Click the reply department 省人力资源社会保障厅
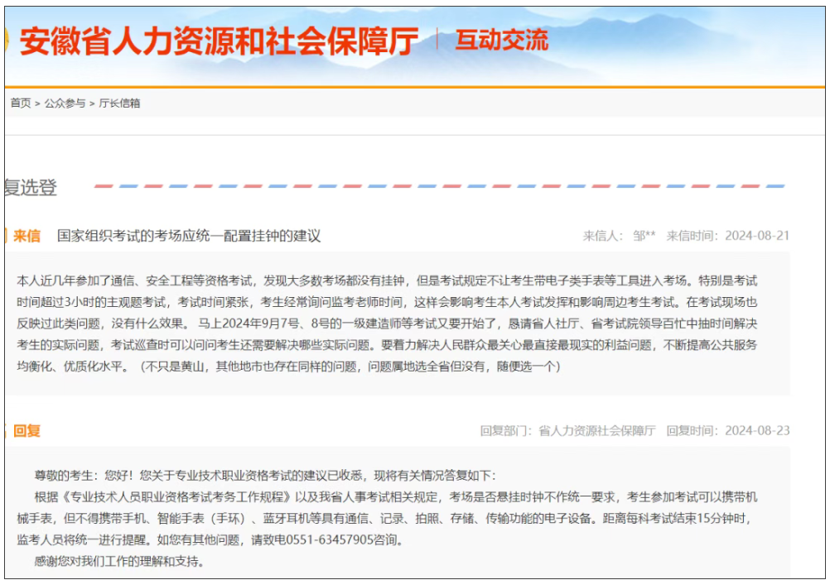The image size is (830, 580). [596, 430]
